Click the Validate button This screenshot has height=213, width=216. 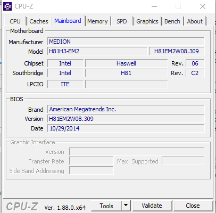click(152, 206)
